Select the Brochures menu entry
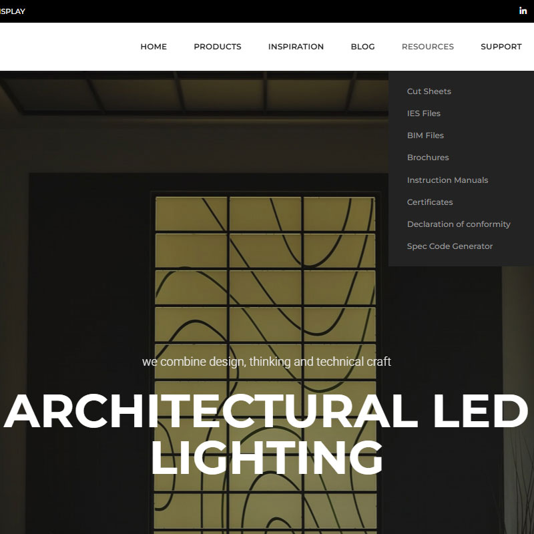Viewport: 534px width, 534px height. 428,158
